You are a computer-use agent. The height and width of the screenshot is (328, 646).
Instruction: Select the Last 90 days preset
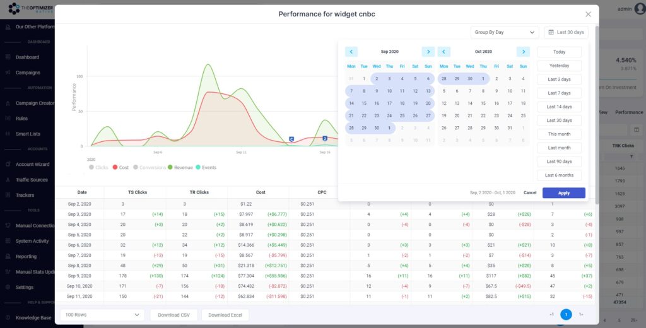click(x=559, y=161)
